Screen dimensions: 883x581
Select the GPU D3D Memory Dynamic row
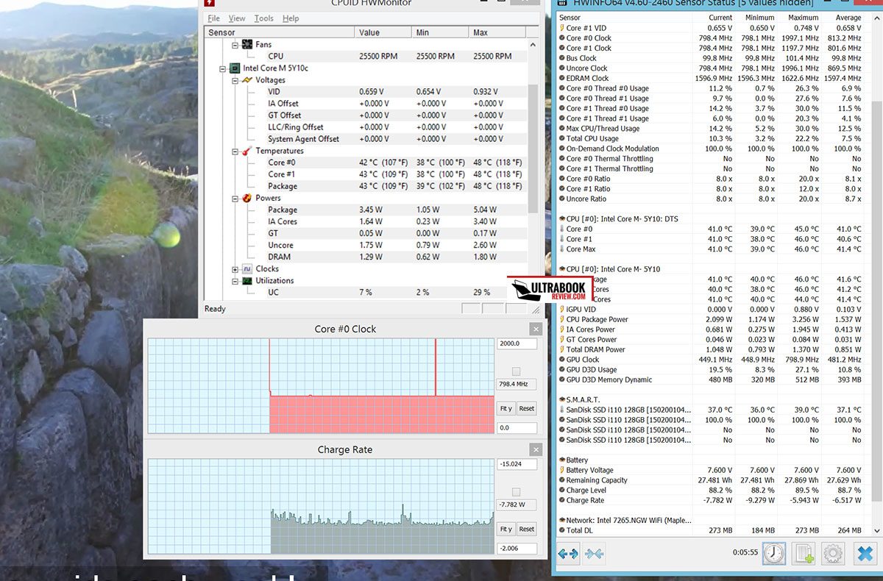pos(711,379)
